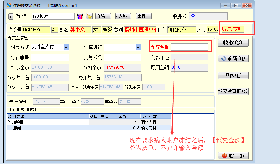Click the 金额 column header
280x164 pixels.
[x=129, y=116]
